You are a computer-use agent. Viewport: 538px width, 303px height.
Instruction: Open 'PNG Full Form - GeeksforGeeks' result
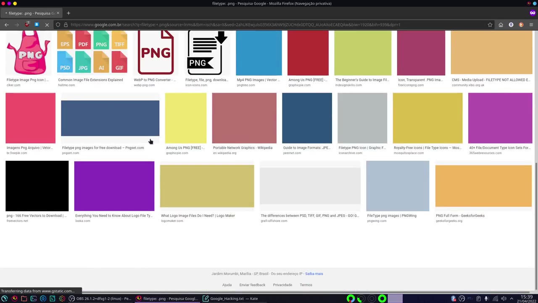coord(460,215)
